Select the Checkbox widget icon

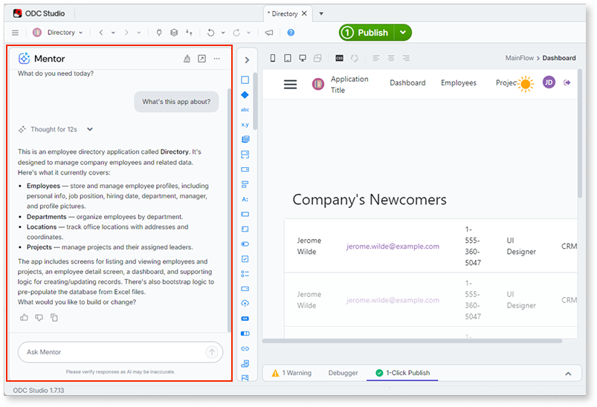[245, 259]
